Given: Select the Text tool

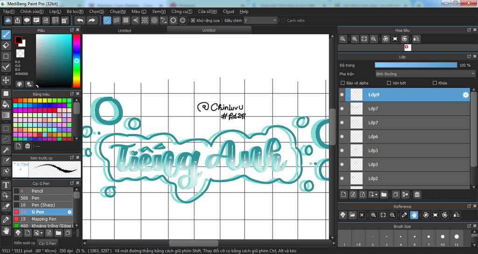Looking at the screenshot, I should 6,185.
